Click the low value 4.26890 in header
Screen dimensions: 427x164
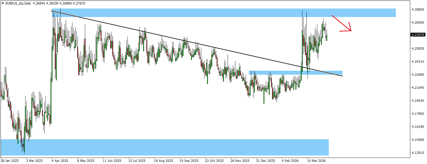(65, 3)
